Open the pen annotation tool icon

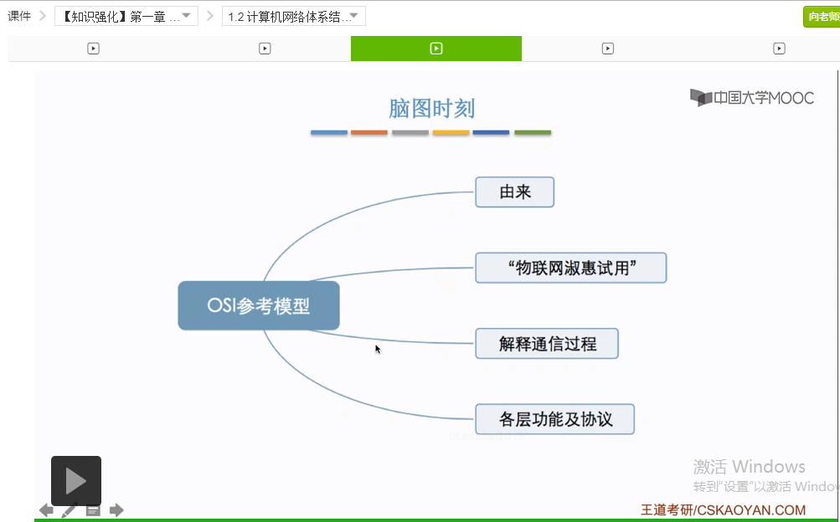coord(70,510)
